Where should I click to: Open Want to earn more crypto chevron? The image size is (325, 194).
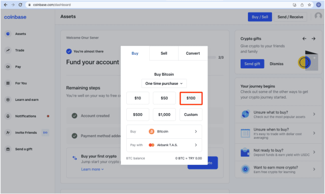click(314, 169)
